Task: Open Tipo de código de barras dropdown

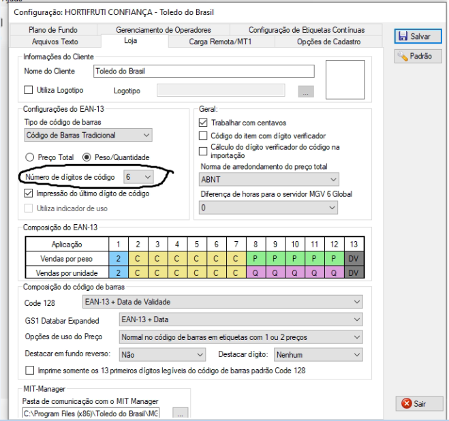Action: coord(88,135)
